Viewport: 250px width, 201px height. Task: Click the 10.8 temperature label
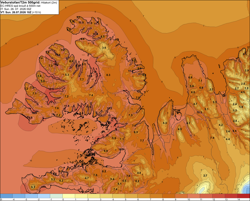tap(81, 22)
